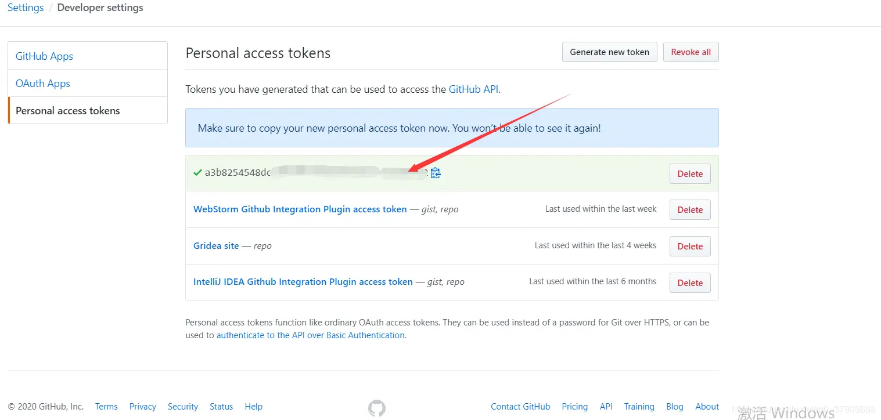This screenshot has width=881, height=420.
Task: Select Personal access tokens sidebar item
Action: (x=88, y=110)
